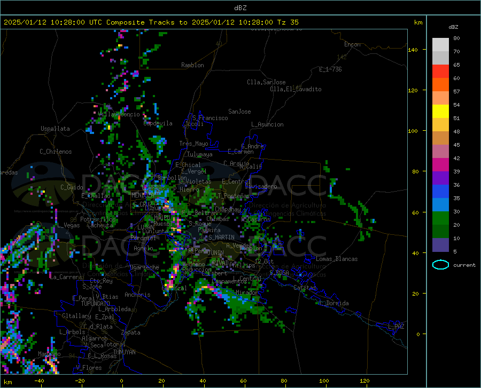The height and width of the screenshot is (388, 481).
Task: Select the dark green 10-20 dBZ swatch
Action: pos(440,232)
